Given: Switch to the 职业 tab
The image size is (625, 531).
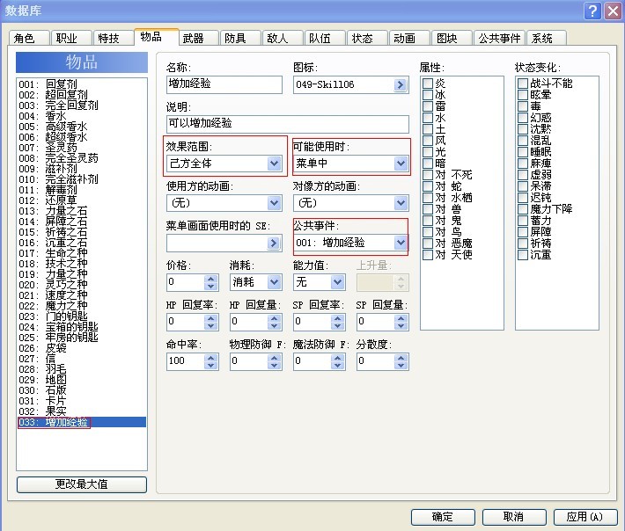Looking at the screenshot, I should point(72,38).
